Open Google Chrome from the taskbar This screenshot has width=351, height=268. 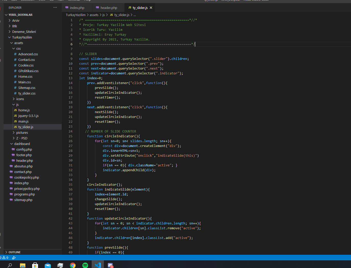point(73,265)
